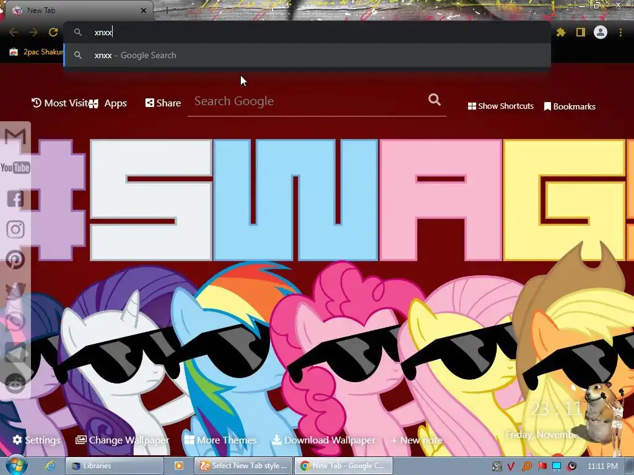The image size is (634, 475).
Task: Choose the Google Search suggestion row
Action: pyautogui.click(x=307, y=55)
